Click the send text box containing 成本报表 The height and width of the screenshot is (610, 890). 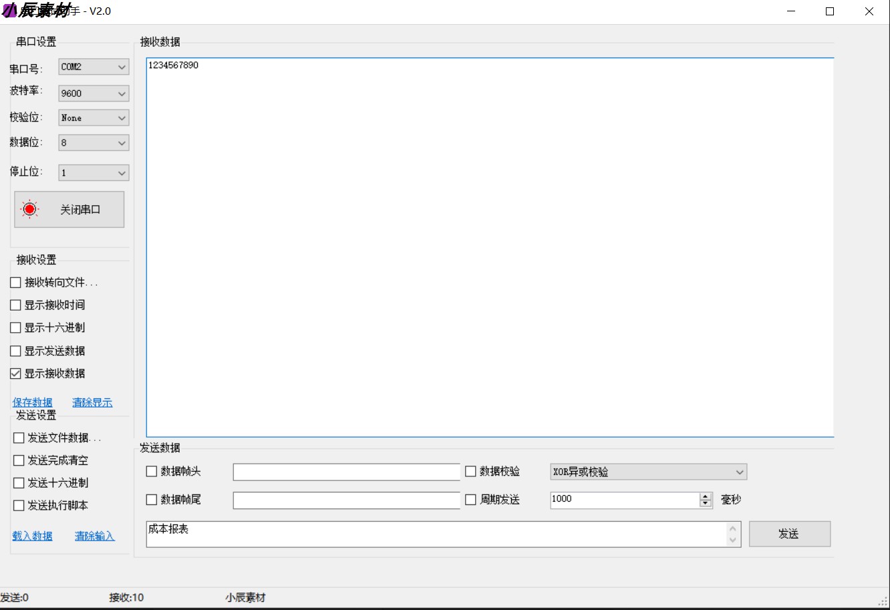(x=436, y=534)
